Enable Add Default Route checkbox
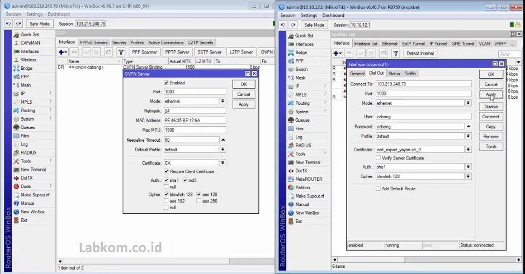 [x=378, y=189]
